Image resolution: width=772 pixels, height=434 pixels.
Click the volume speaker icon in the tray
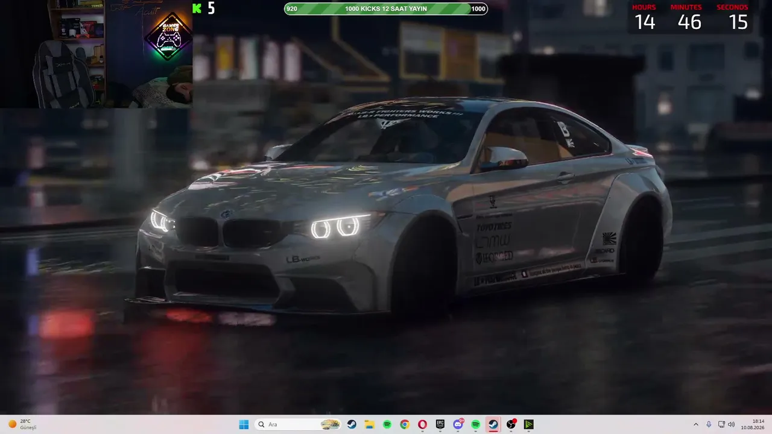pos(732,424)
